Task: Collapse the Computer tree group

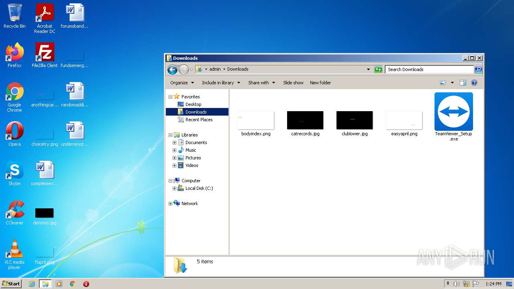Action: point(170,181)
